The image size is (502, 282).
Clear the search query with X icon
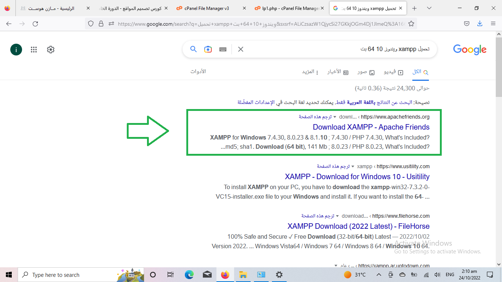pyautogui.click(x=241, y=49)
